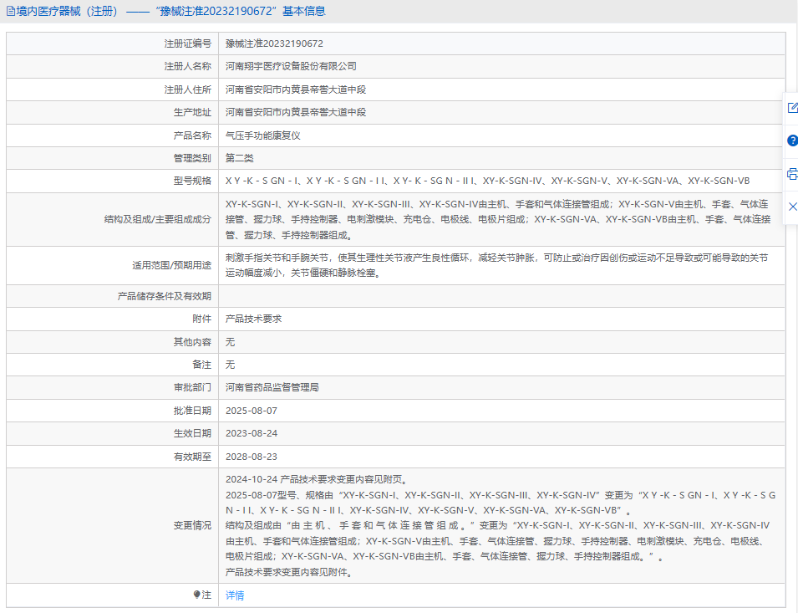Click the 变更情况 row label
Image resolution: width=798 pixels, height=613 pixels.
[192, 525]
